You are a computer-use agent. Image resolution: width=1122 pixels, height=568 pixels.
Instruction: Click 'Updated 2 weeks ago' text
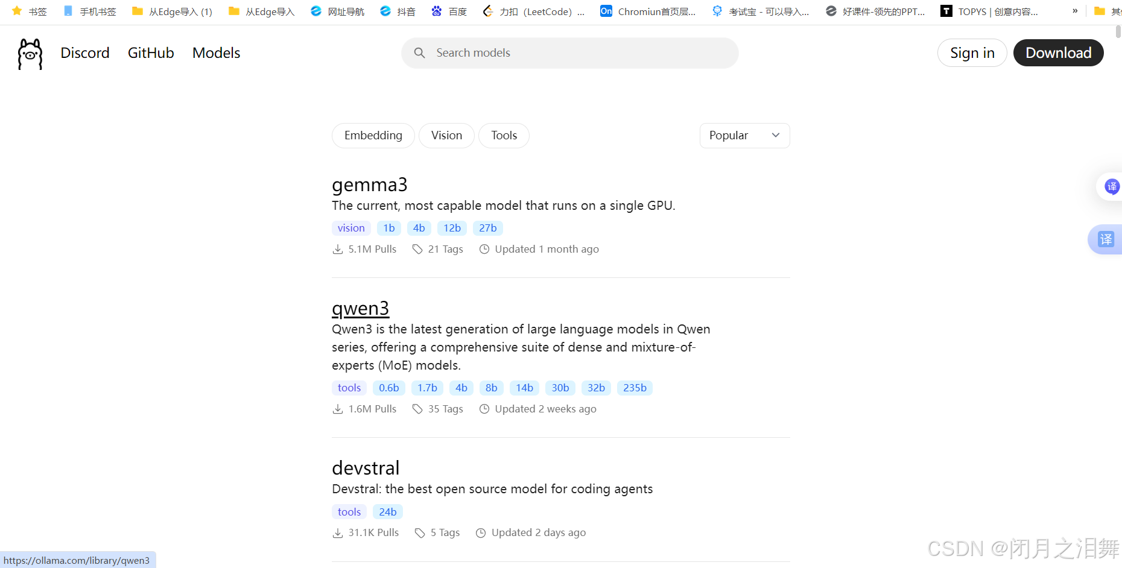pos(546,409)
